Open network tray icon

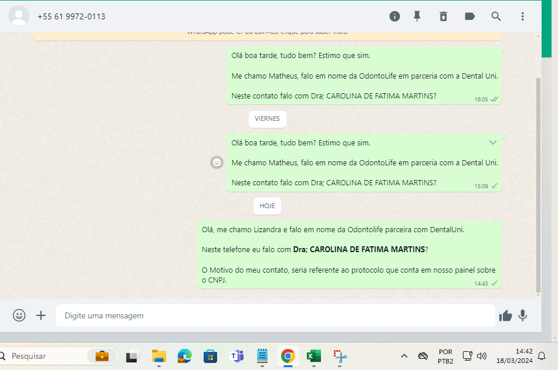point(467,356)
